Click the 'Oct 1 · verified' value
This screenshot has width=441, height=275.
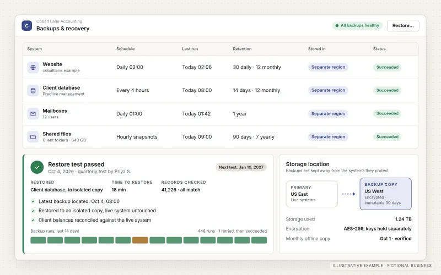click(x=395, y=239)
